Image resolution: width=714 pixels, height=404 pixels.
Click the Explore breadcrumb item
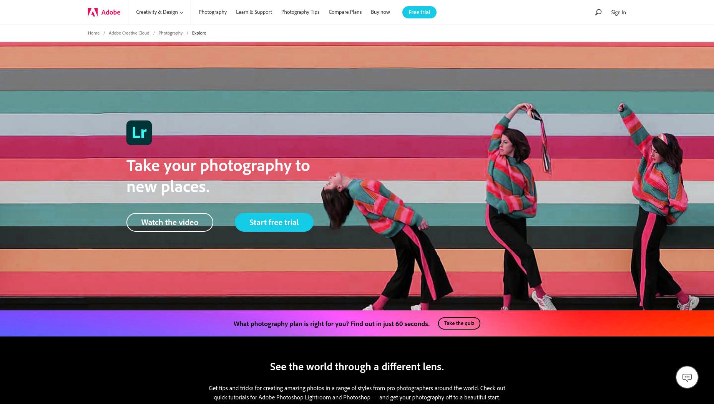click(199, 33)
